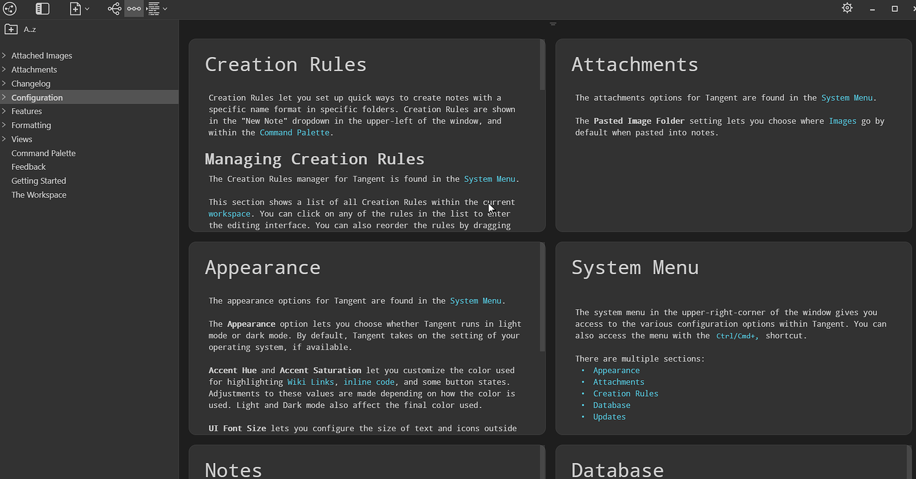Expand the Attached Images folder chevron

pos(4,56)
